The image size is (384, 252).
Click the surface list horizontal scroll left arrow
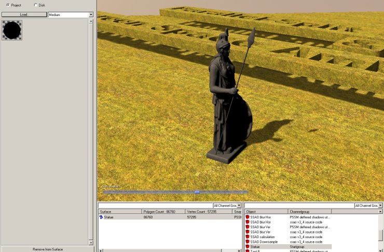(x=100, y=250)
